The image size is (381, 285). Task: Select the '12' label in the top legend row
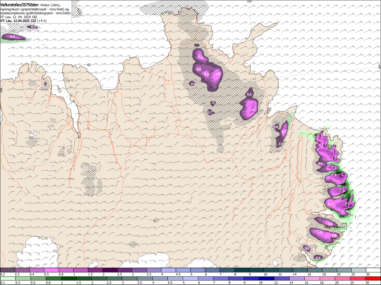(280, 274)
